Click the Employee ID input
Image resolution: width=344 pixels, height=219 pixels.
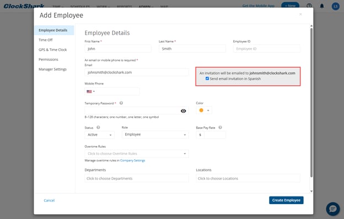(267, 49)
